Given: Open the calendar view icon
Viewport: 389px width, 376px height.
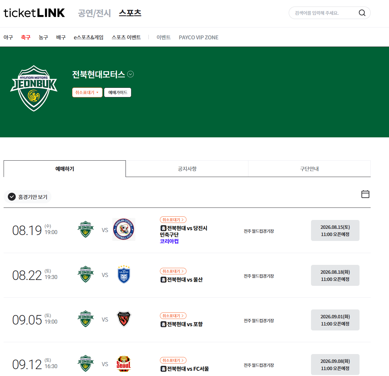Looking at the screenshot, I should tap(365, 194).
